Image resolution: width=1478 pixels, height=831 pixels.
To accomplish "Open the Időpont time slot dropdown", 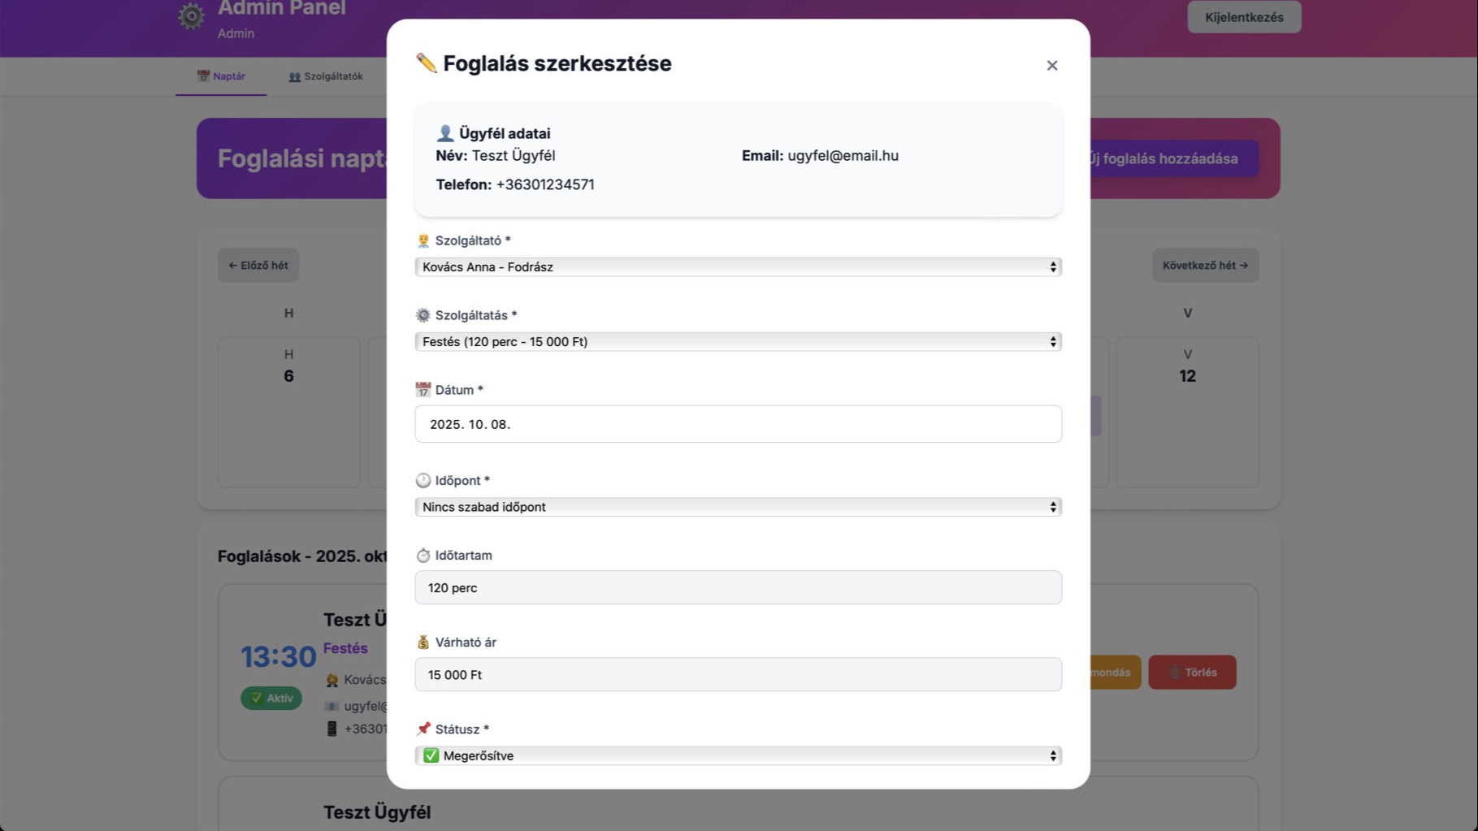I will (738, 507).
